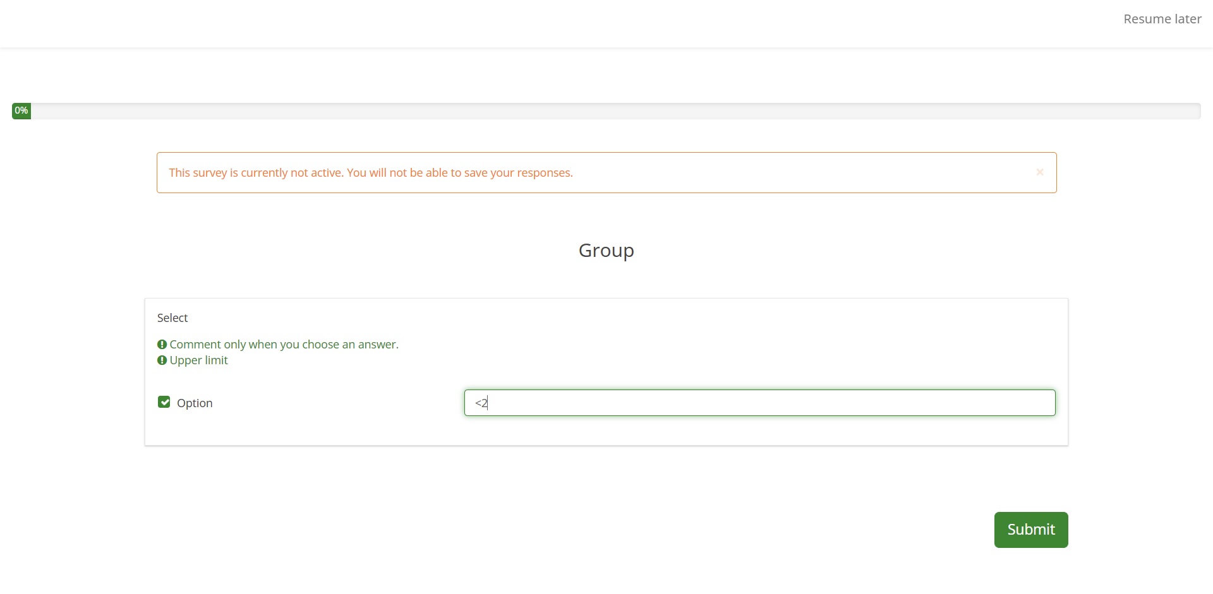The image size is (1213, 594).
Task: Click the orange survey not active message
Action: [370, 173]
